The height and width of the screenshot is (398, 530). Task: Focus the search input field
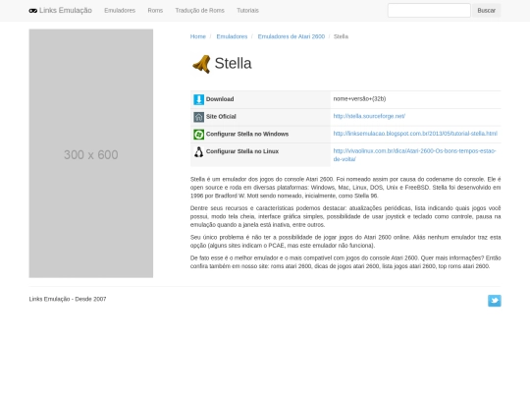coord(429,11)
